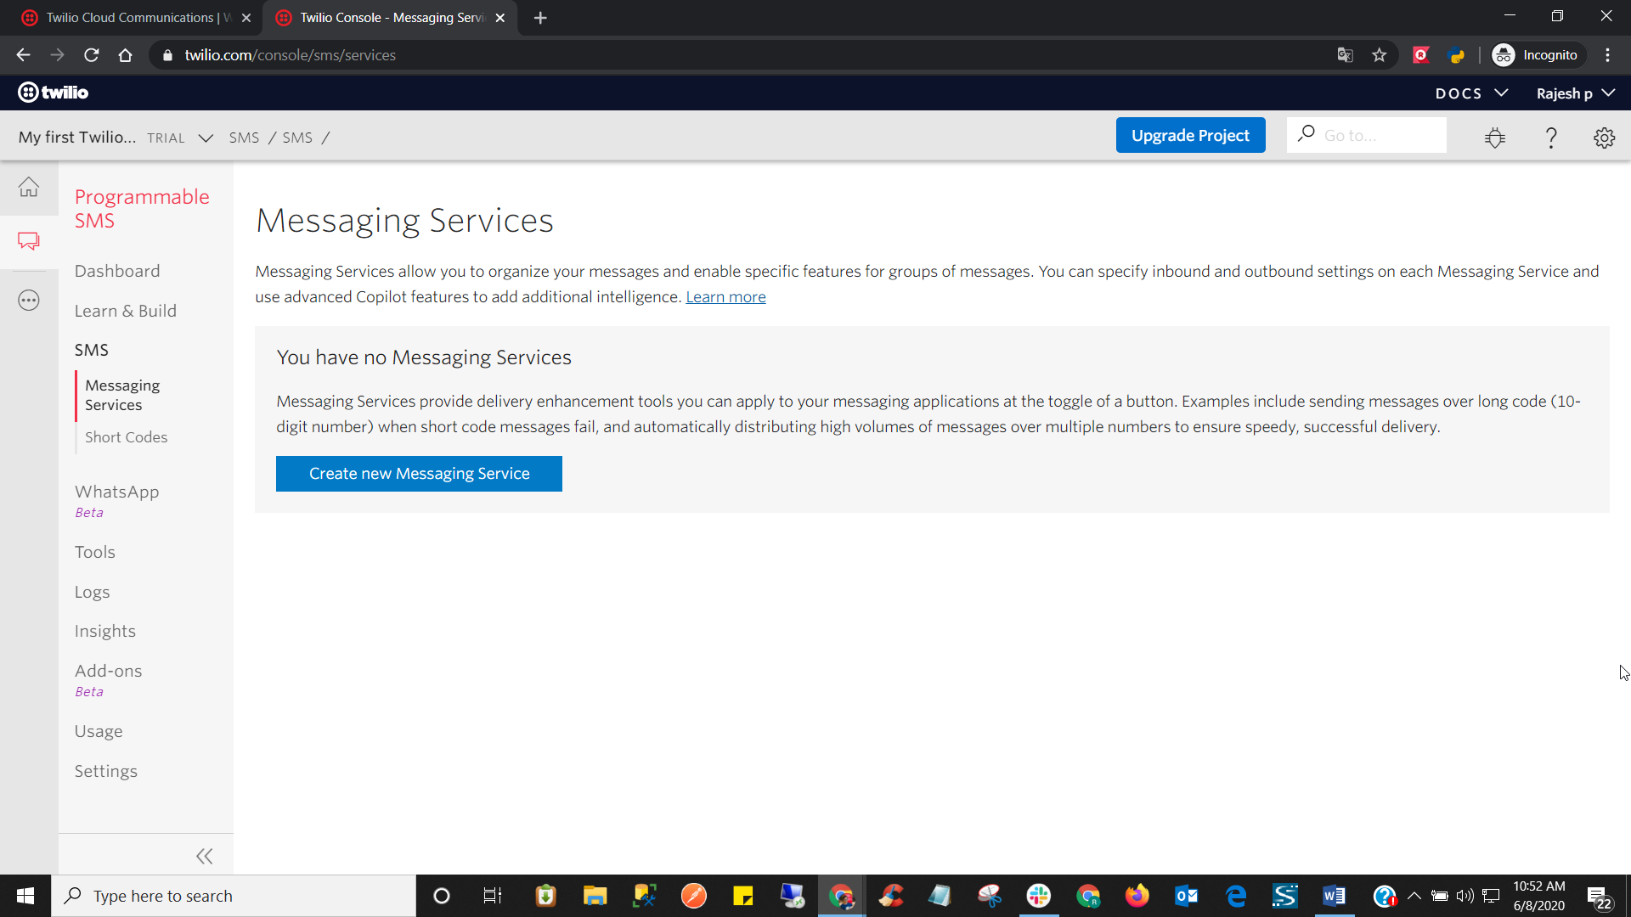Go to the Dashboard menu item

[x=117, y=271]
